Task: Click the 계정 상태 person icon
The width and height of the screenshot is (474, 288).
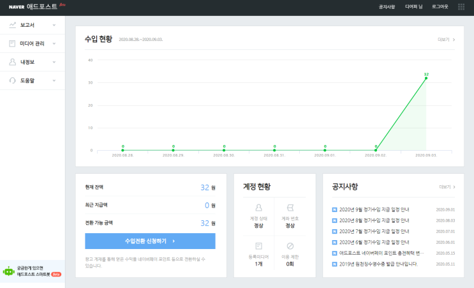Action: (x=258, y=208)
